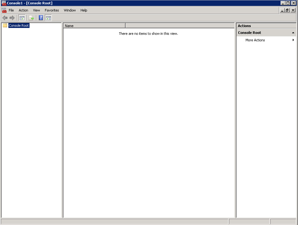Click the Console Root folder icon
298x225 pixels.
5,25
